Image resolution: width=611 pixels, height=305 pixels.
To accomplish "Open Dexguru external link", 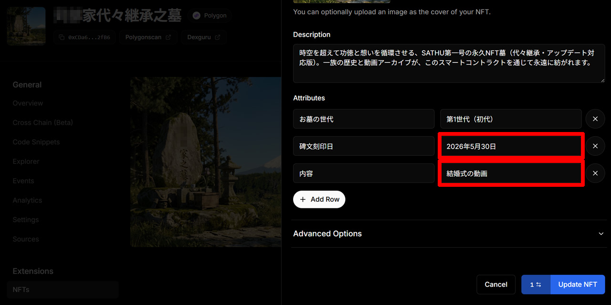I will coord(204,37).
